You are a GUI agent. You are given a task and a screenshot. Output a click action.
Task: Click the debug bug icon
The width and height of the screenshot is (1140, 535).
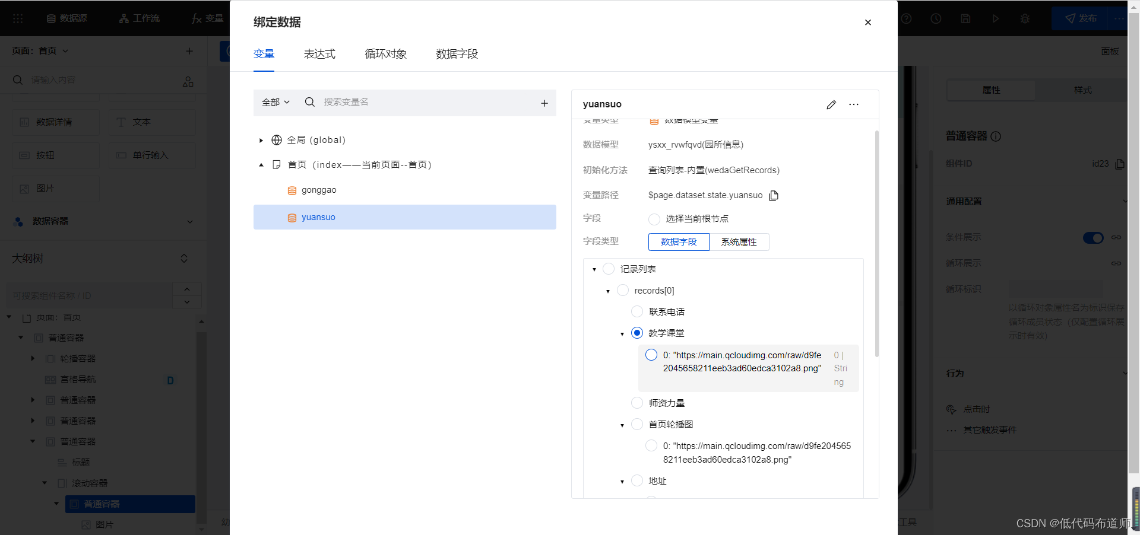click(1025, 18)
